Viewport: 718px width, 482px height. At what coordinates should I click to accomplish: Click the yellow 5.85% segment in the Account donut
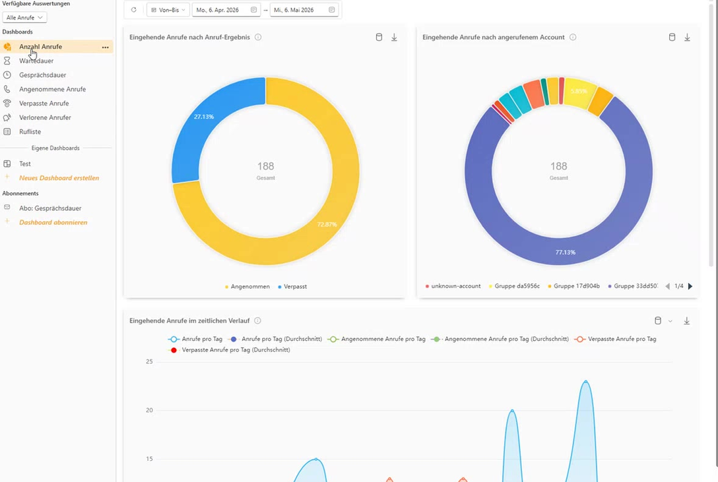pos(579,92)
